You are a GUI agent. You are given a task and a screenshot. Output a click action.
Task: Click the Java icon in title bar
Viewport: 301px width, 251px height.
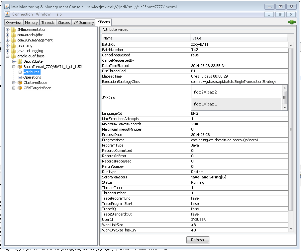tap(7, 7)
